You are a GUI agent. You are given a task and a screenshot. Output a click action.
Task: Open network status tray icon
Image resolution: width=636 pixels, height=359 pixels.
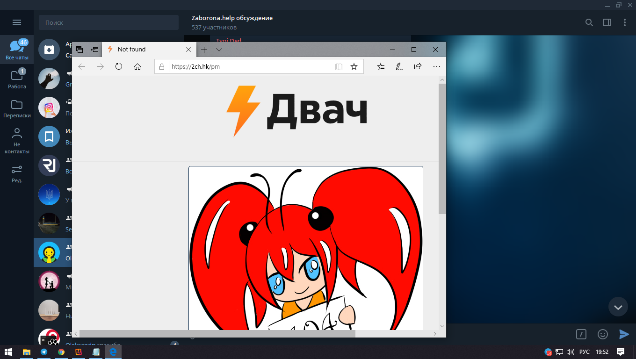[559, 352]
